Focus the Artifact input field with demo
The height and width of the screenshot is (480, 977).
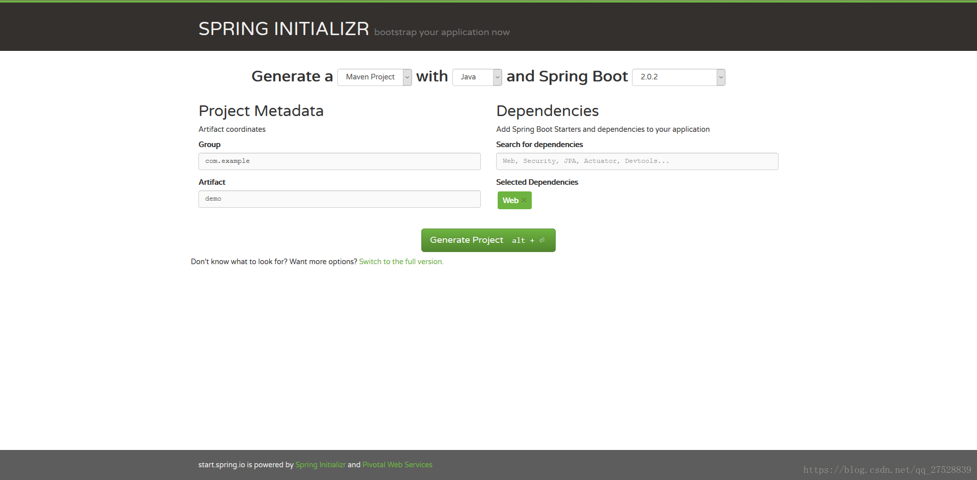tap(339, 199)
